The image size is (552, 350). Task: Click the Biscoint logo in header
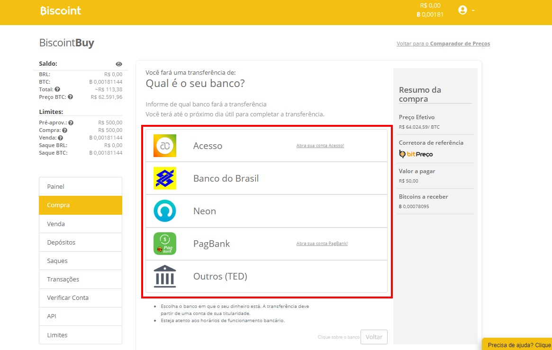[61, 10]
